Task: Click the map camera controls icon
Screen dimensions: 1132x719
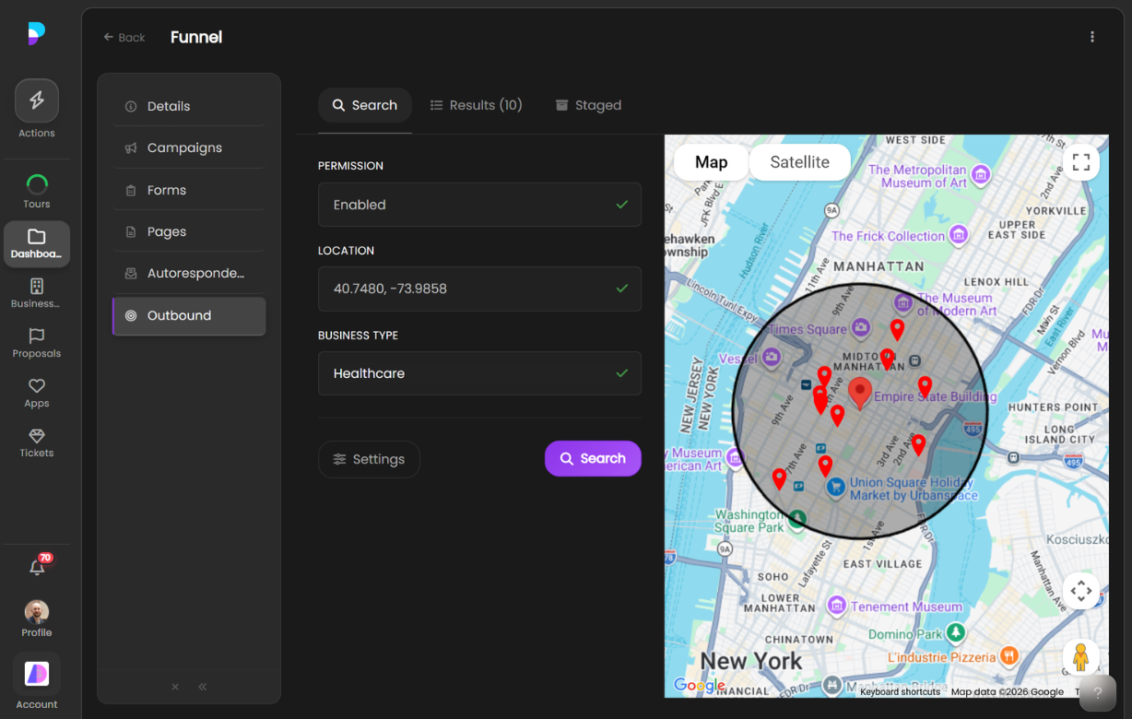Action: [1081, 591]
